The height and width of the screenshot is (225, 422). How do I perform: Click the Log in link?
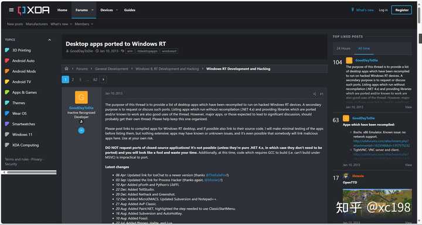pyautogui.click(x=383, y=10)
